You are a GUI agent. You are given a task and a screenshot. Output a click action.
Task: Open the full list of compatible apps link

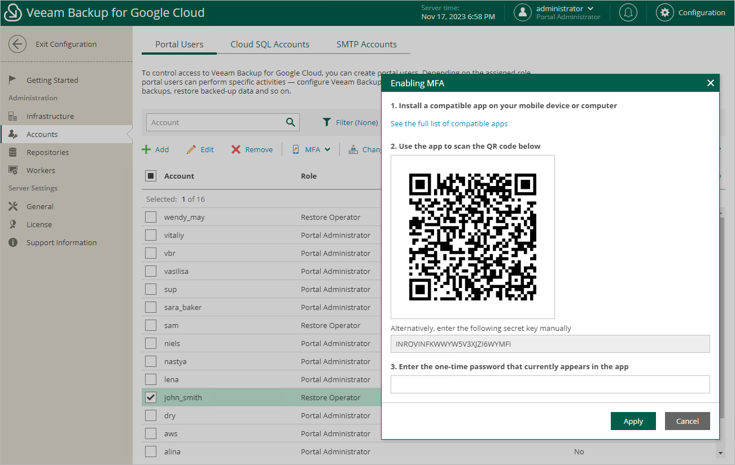[x=449, y=123]
